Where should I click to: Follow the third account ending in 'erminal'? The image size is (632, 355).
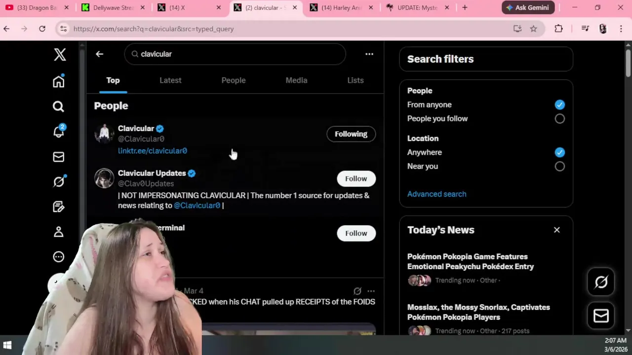pos(356,233)
